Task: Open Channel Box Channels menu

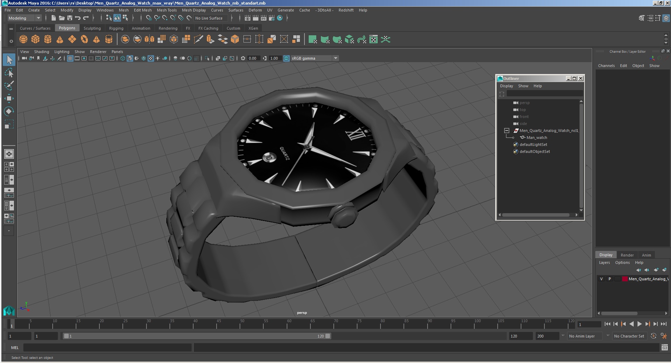Action: coord(606,66)
